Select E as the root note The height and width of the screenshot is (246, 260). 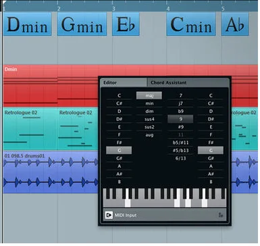(x=119, y=127)
